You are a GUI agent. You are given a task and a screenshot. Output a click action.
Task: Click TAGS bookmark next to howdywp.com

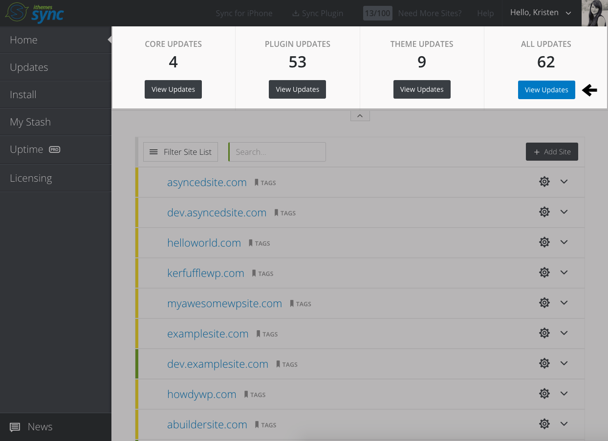coord(255,395)
